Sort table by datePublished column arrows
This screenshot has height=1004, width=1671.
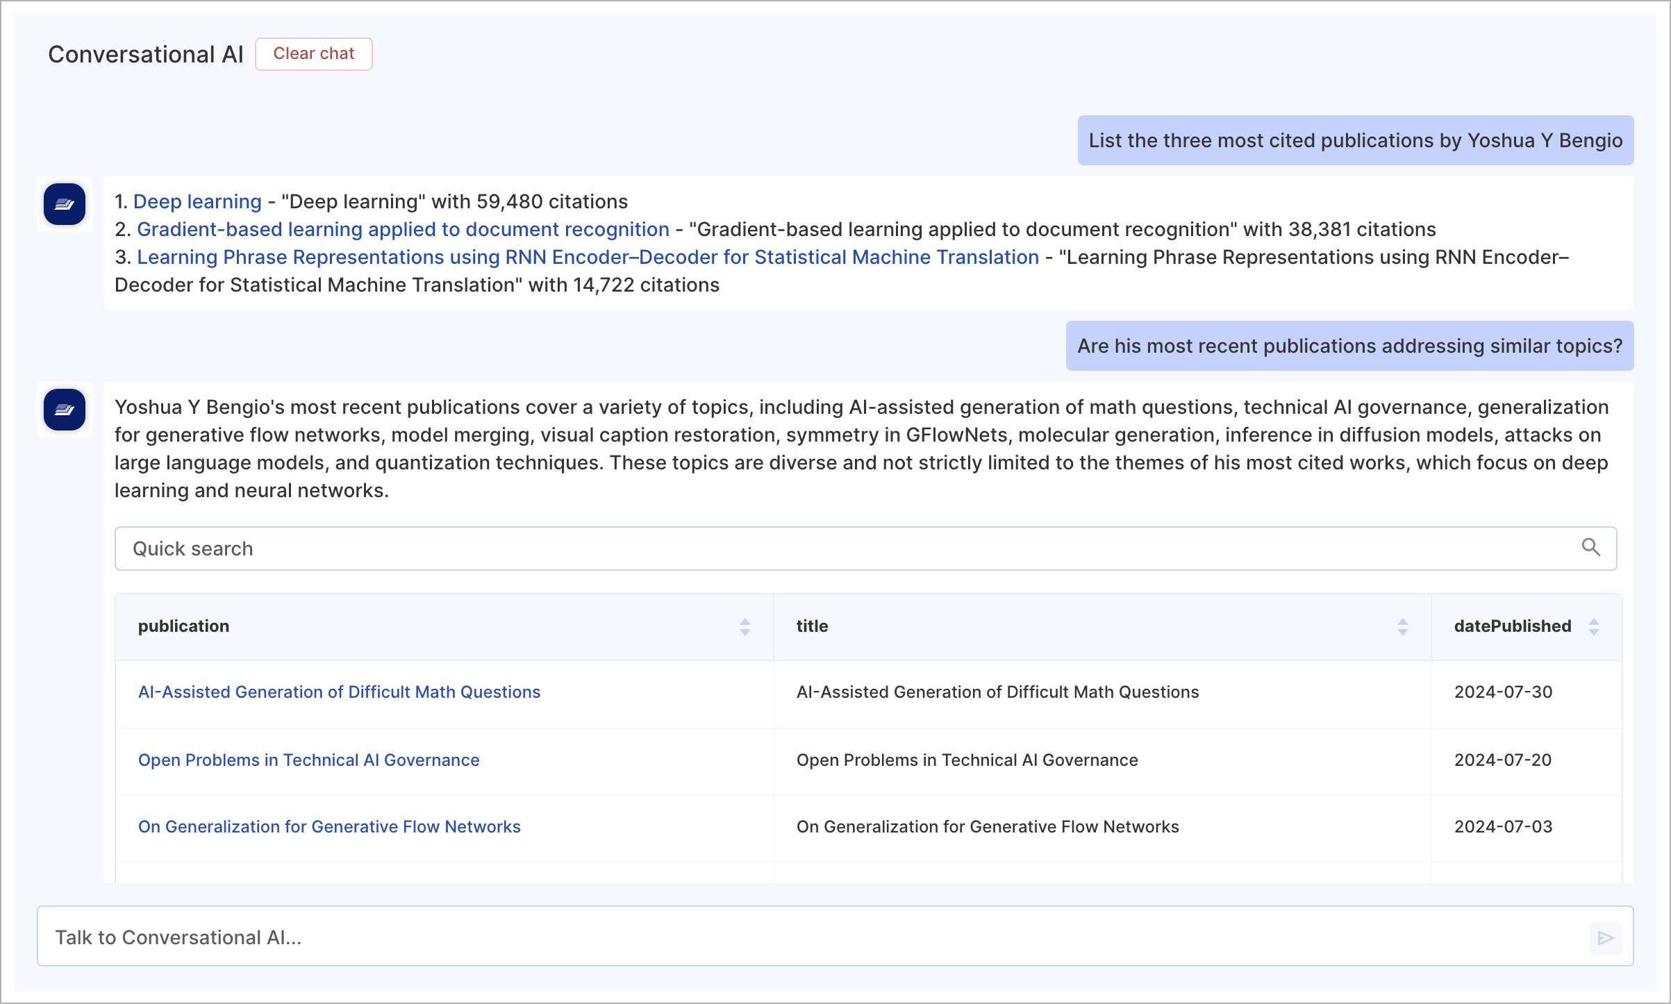[x=1593, y=627]
